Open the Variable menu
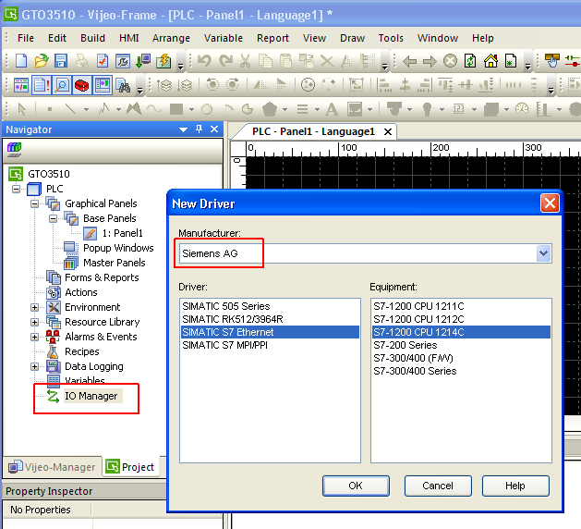Screen dimensions: 581x529 (x=224, y=38)
